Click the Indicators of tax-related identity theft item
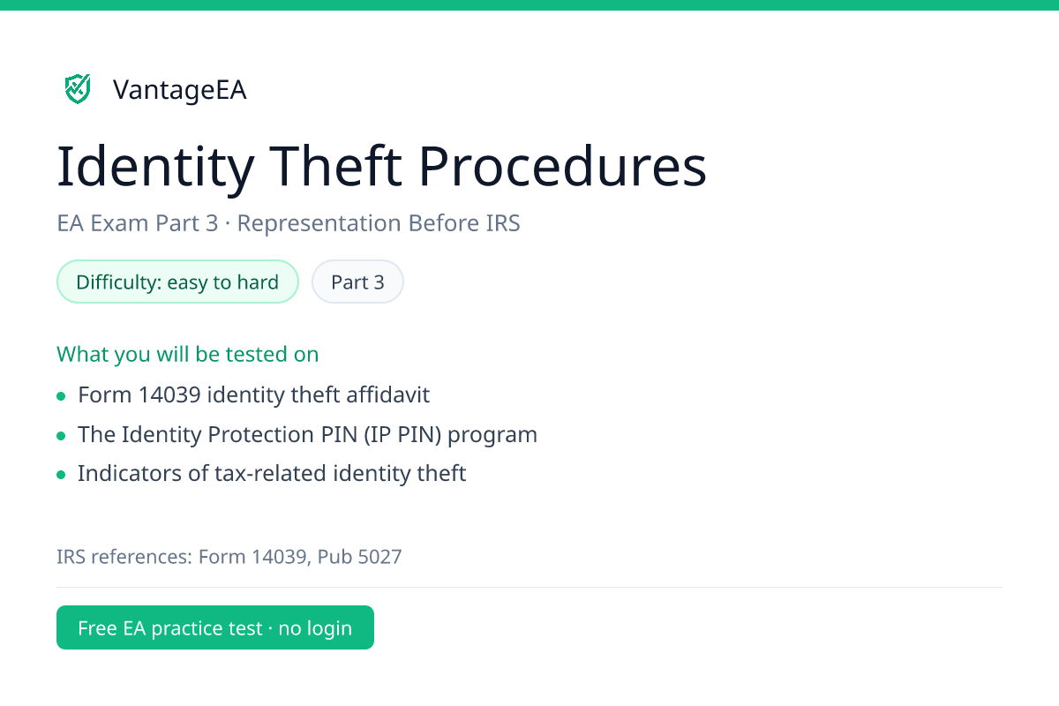1059x706 pixels. [272, 473]
